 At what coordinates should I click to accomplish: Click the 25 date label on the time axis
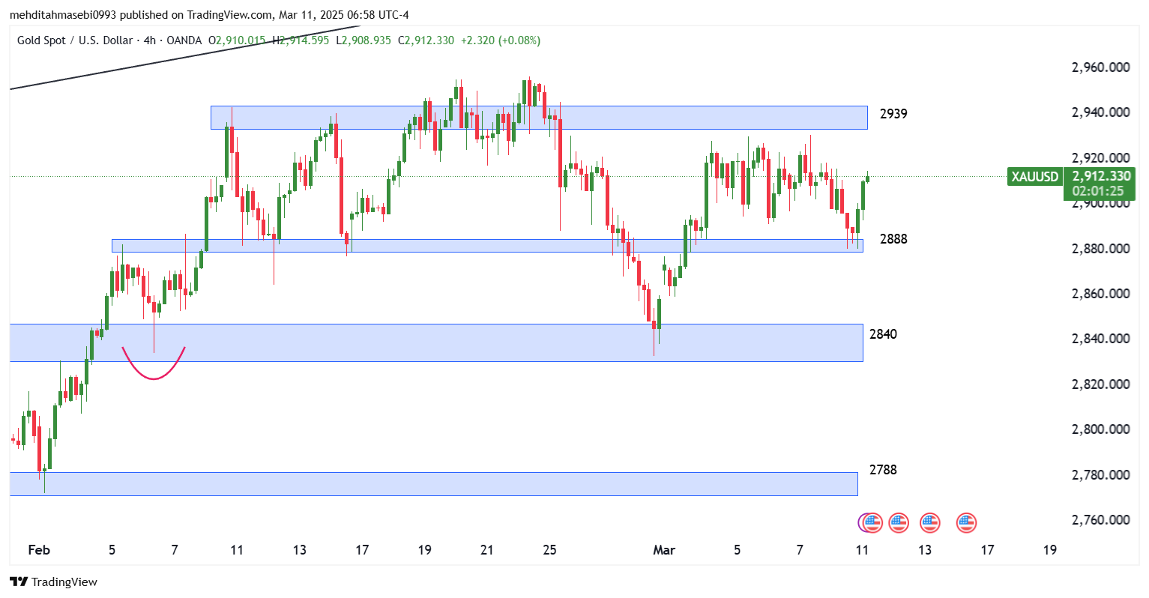coord(549,550)
